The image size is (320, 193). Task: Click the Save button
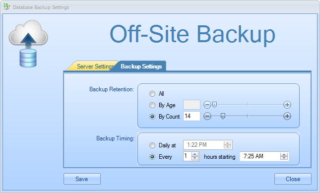[82, 179]
